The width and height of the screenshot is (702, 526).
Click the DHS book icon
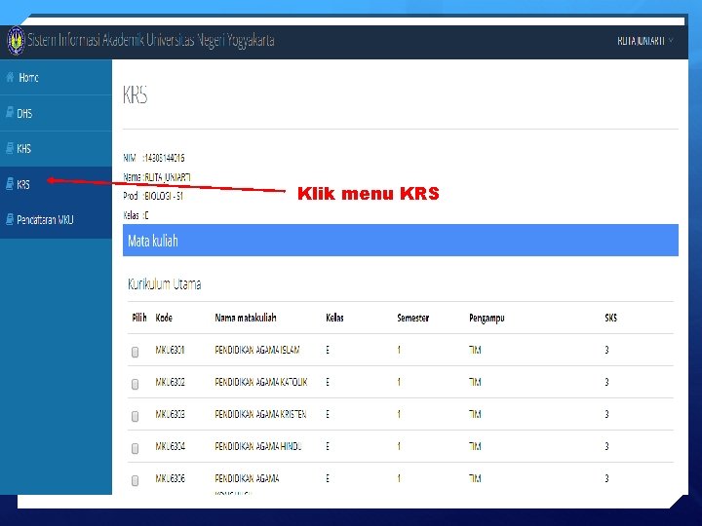pos(10,113)
